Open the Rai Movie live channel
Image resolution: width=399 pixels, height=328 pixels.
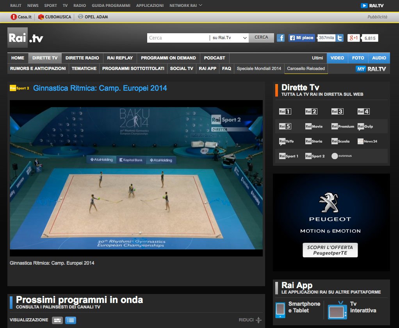point(314,126)
